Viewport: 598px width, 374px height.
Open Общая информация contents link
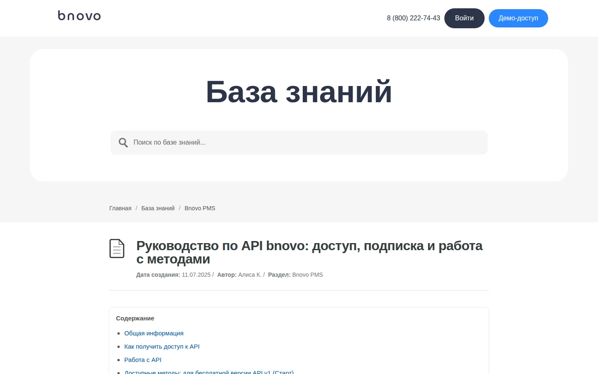(154, 333)
